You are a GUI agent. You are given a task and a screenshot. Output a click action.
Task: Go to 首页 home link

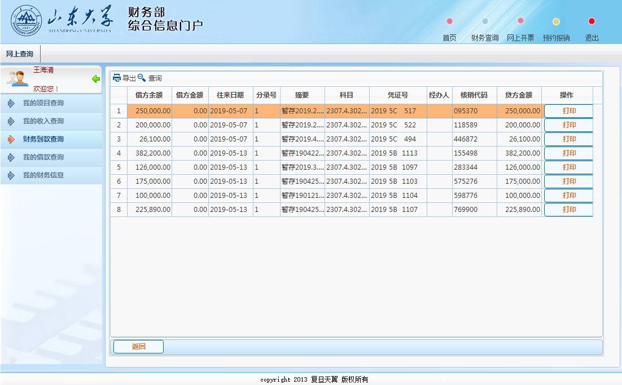pyautogui.click(x=449, y=38)
